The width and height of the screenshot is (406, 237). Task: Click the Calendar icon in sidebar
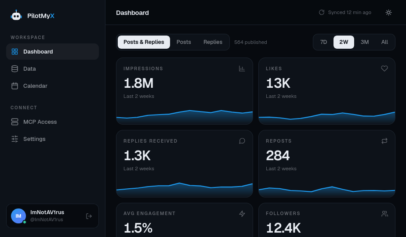(x=15, y=86)
